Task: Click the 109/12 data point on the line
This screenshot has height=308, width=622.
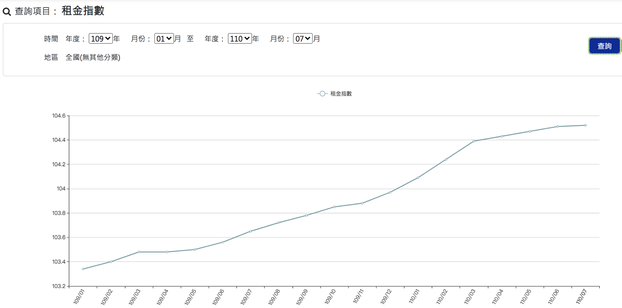Action: point(390,192)
